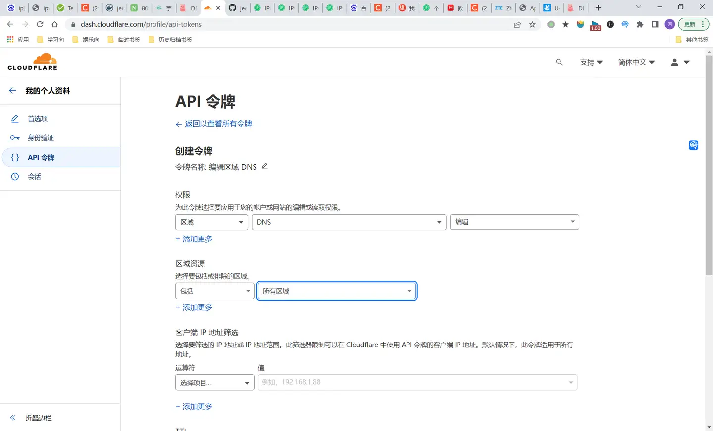Open the 应用 apps shortcut
The height and width of the screenshot is (431, 713).
point(18,40)
